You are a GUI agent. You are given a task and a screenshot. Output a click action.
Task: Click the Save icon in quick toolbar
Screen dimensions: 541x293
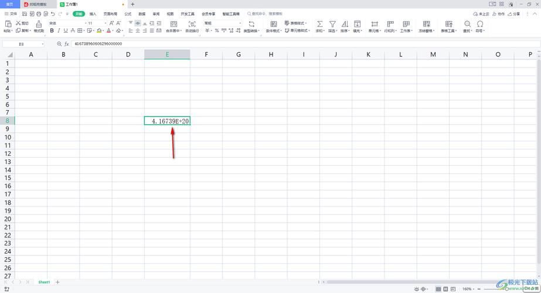tap(25, 14)
